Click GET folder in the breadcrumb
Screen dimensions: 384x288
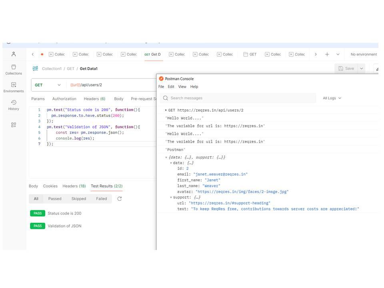pyautogui.click(x=70, y=68)
